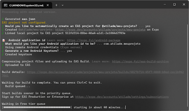Click the green checkmark beside 'Uploaded to EAS'
189x111 pixels.
3,65
